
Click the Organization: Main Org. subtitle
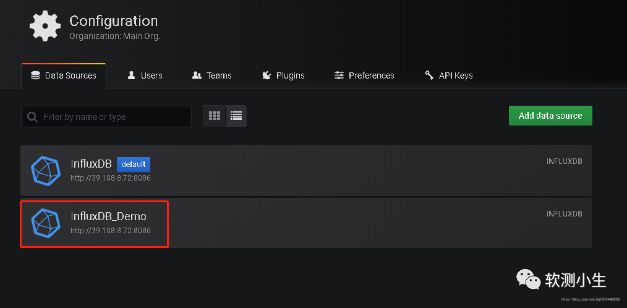115,36
